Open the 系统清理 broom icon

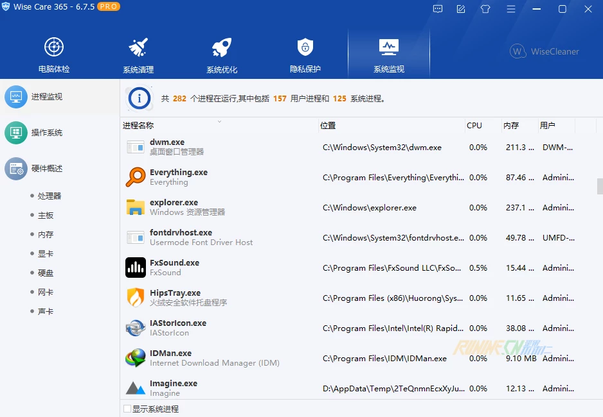[x=138, y=47]
